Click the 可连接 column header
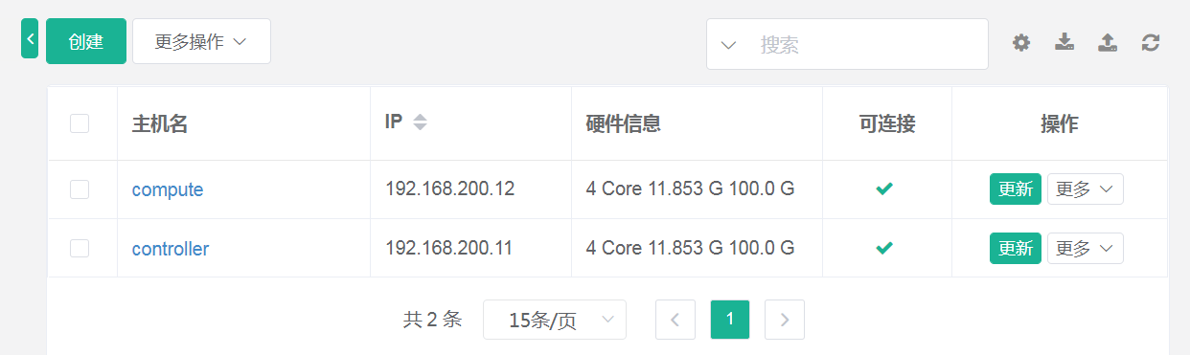1190x355 pixels. tap(887, 123)
